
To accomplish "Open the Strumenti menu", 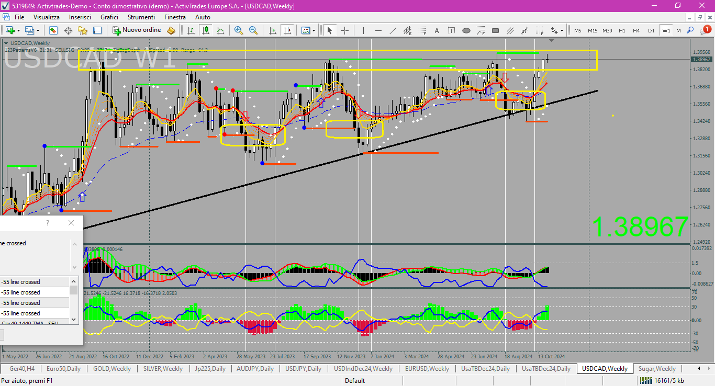I will [x=141, y=17].
